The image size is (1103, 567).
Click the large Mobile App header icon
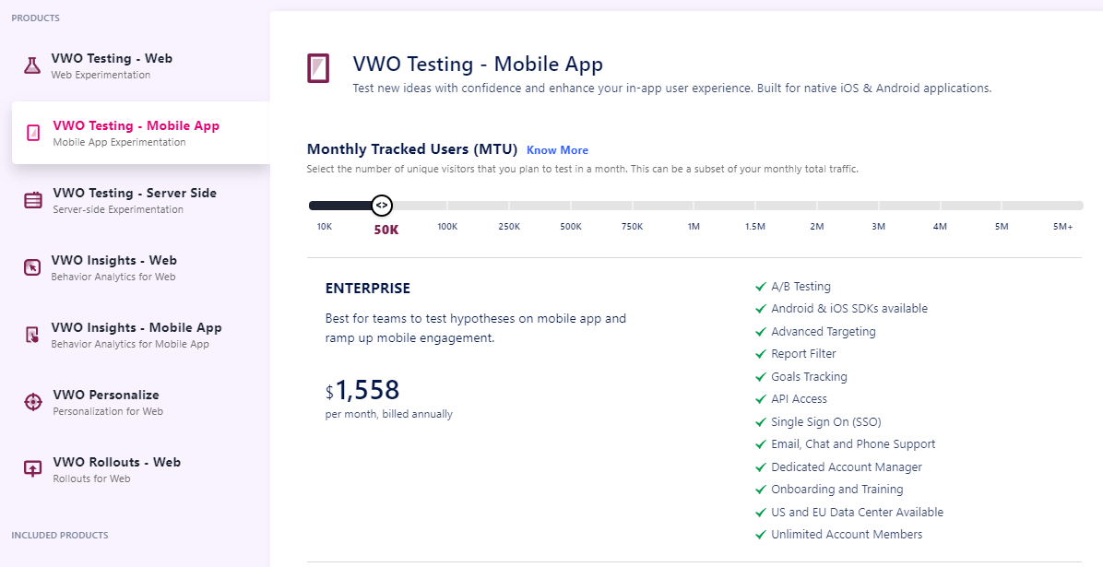click(318, 68)
